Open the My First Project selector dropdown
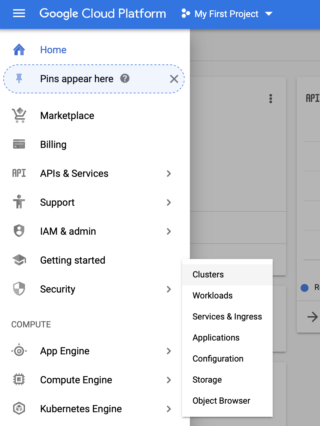This screenshot has width=320, height=426. pyautogui.click(x=227, y=14)
